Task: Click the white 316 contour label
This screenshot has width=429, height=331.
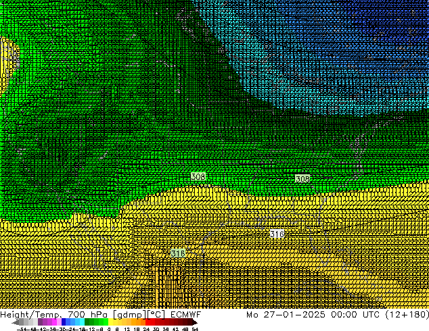Action: tap(277, 234)
